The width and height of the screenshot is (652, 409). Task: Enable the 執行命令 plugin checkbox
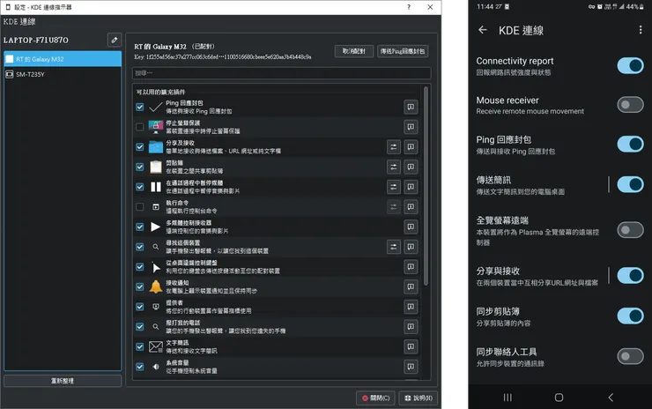[140, 207]
